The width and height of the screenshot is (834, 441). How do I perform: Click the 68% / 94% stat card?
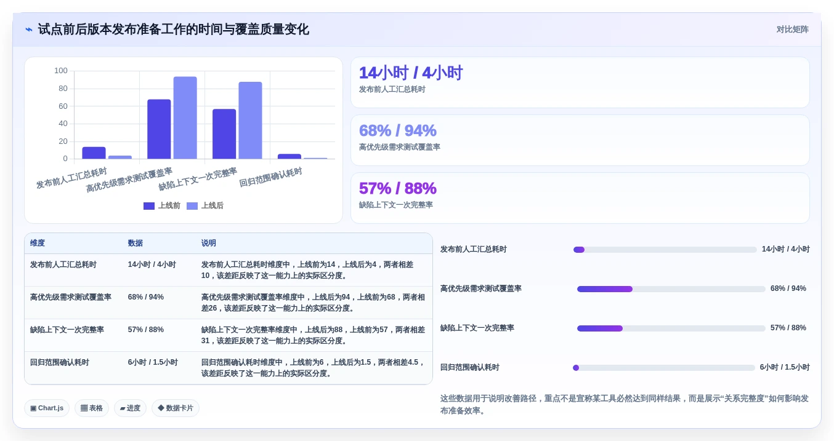(x=580, y=140)
